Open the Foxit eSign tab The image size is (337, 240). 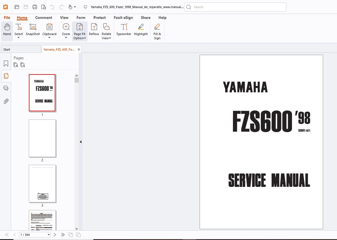(x=123, y=18)
